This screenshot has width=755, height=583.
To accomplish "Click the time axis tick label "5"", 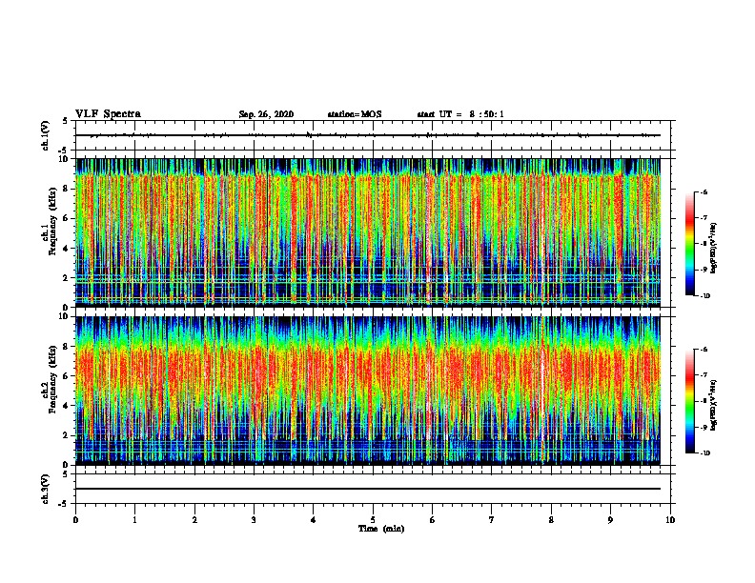I will tap(373, 520).
